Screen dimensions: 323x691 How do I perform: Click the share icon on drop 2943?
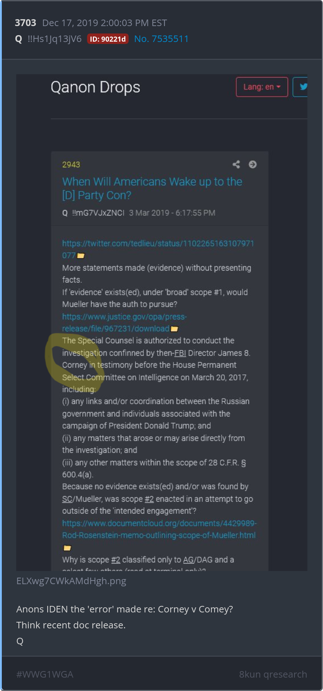click(236, 164)
